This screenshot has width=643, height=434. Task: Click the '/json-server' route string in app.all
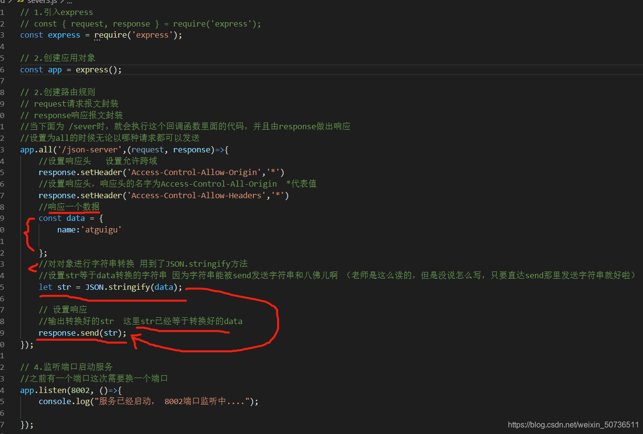pyautogui.click(x=90, y=149)
